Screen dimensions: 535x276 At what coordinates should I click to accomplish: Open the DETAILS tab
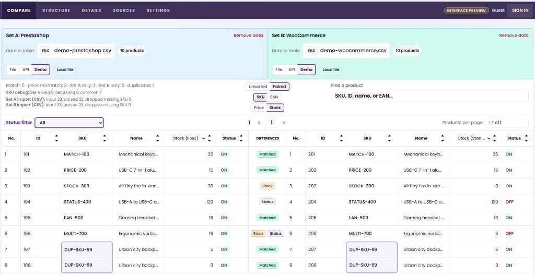click(91, 10)
